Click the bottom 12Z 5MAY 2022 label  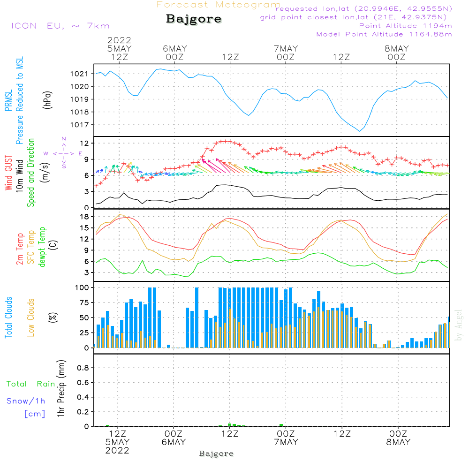(x=117, y=442)
